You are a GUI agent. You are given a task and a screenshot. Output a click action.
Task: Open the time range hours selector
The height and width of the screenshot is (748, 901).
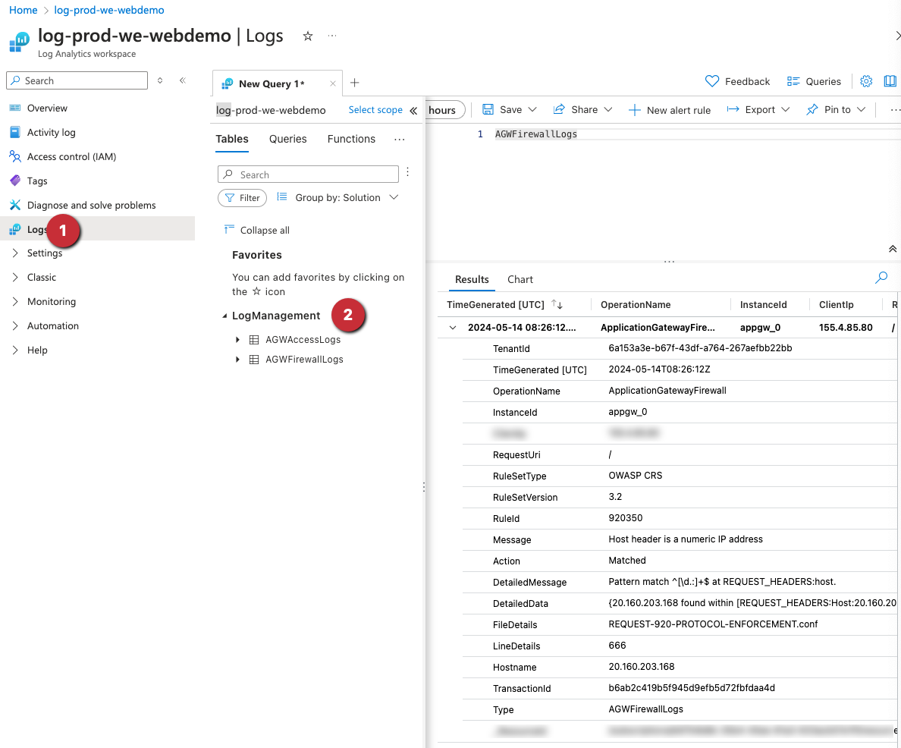pyautogui.click(x=445, y=110)
